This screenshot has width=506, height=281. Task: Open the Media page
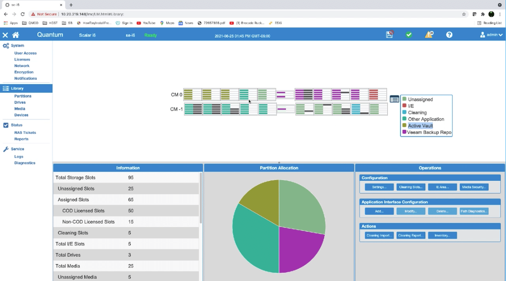coord(19,109)
